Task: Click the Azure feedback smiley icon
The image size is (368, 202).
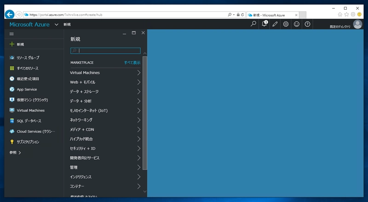Action: pos(297,24)
